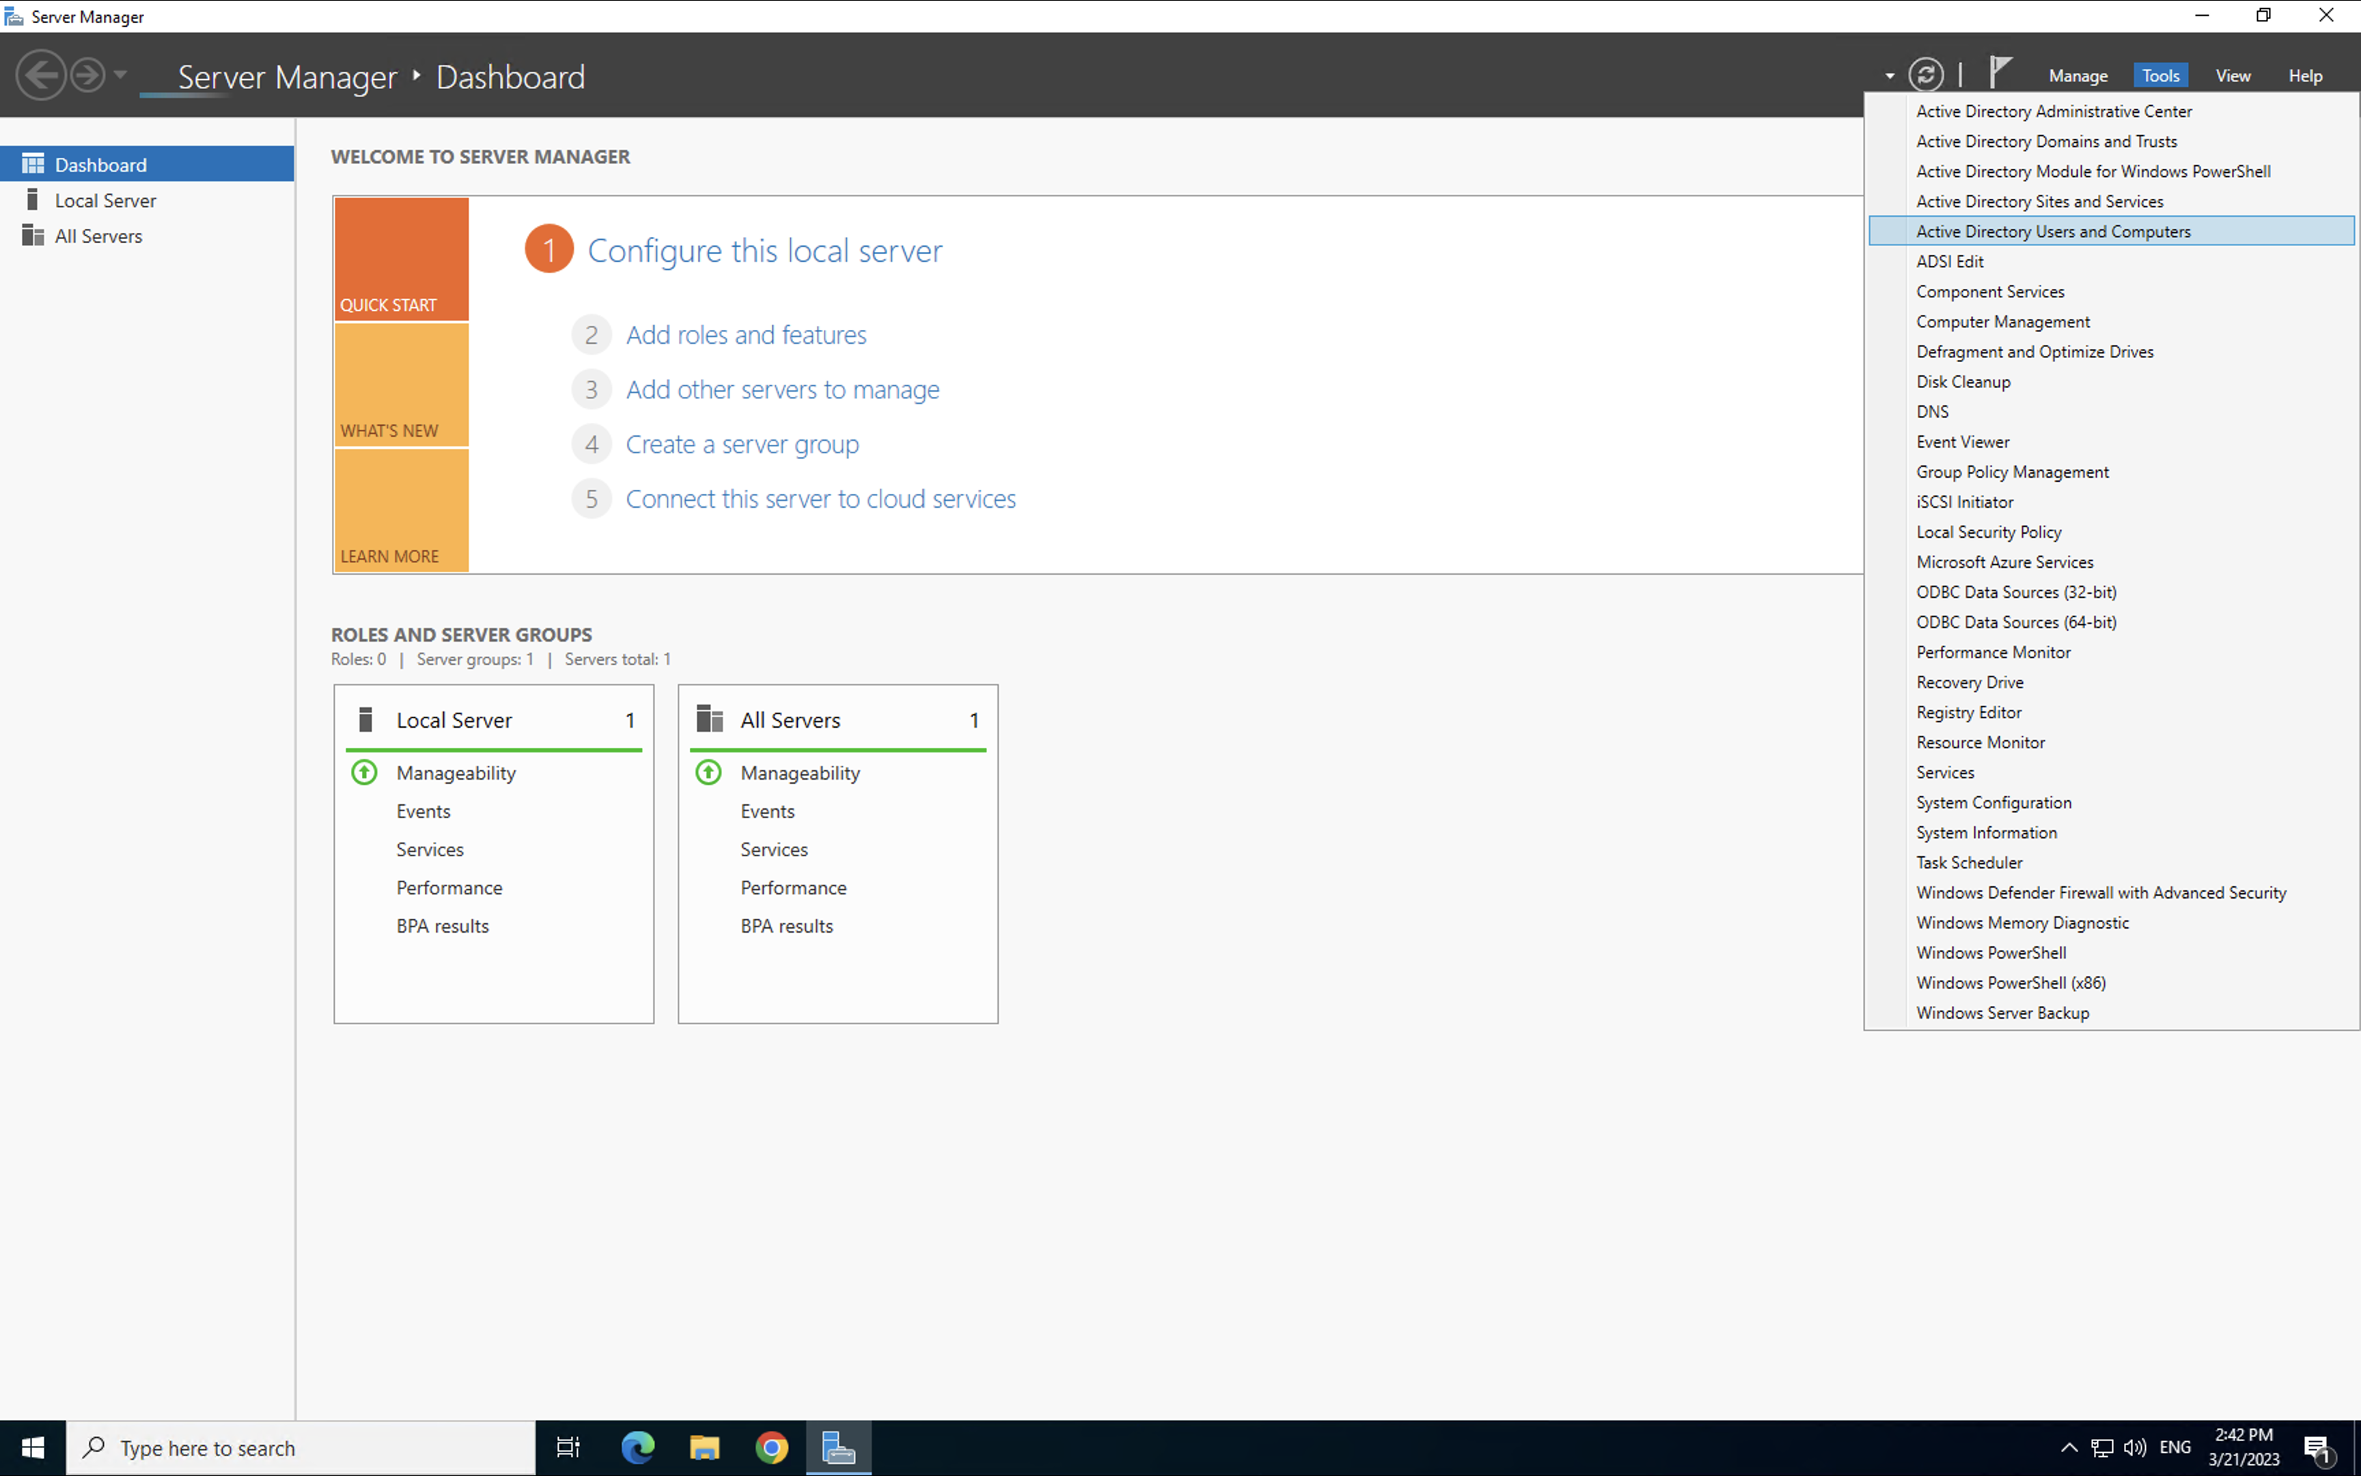Open Active Directory Sites and Services
The height and width of the screenshot is (1476, 2361).
[2111, 201]
